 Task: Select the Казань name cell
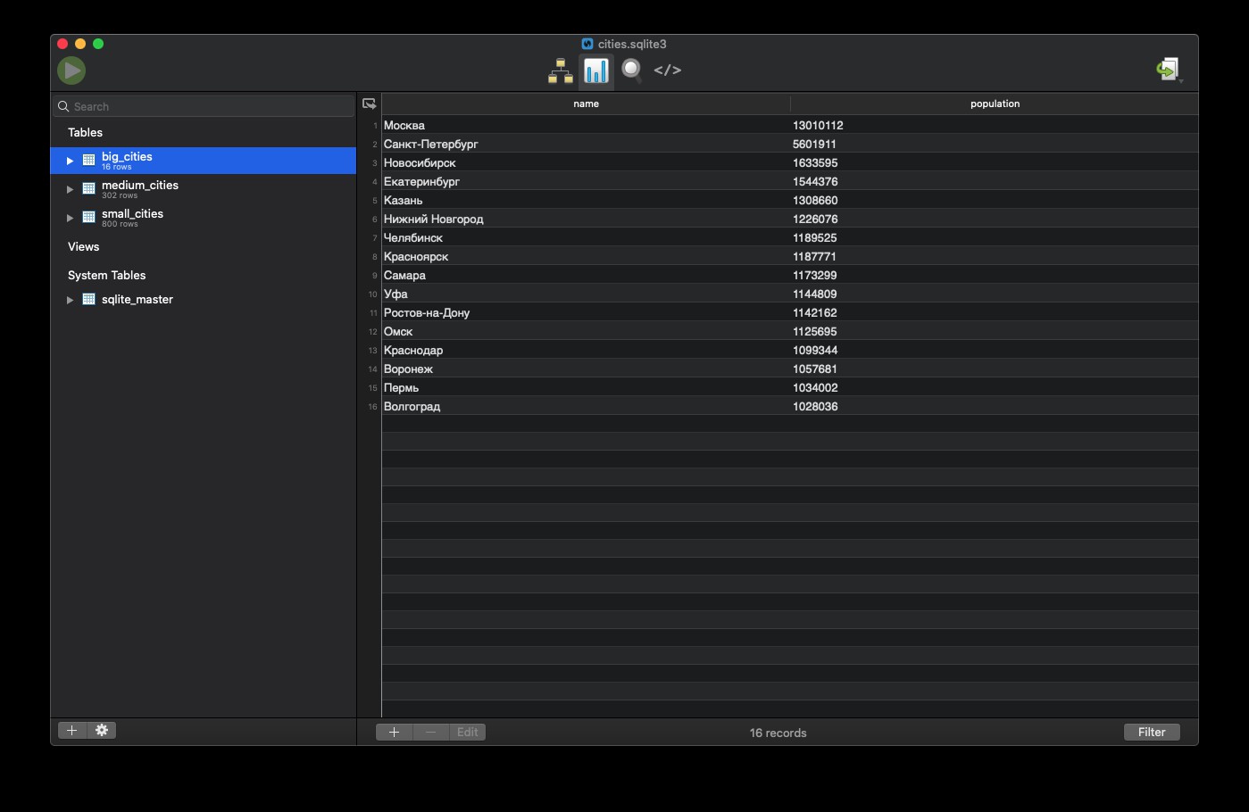click(x=586, y=200)
